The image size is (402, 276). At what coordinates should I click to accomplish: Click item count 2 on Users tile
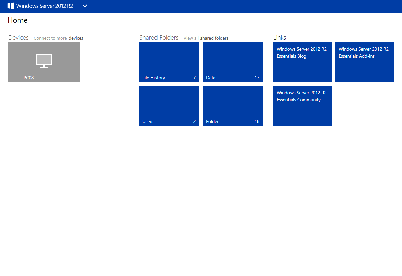tap(194, 121)
